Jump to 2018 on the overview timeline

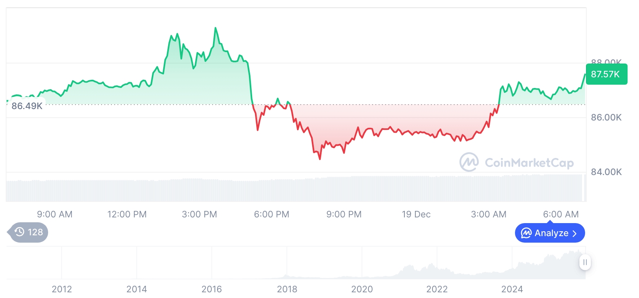click(287, 289)
